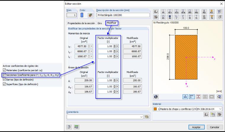Create new material with star-window icon

[213, 114]
